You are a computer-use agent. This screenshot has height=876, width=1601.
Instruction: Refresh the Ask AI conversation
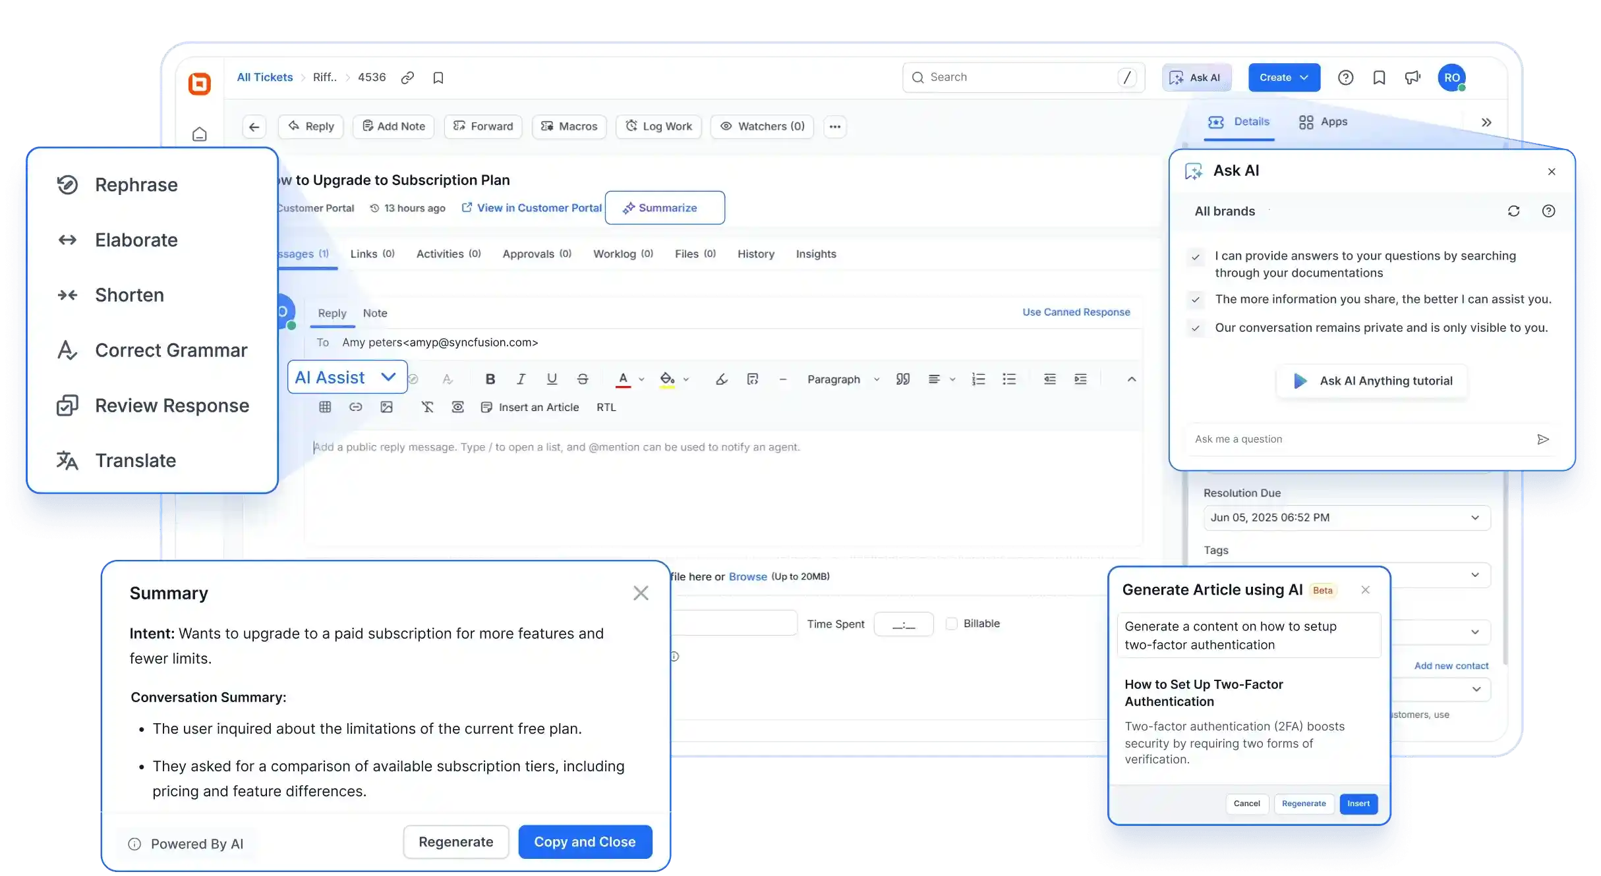(1513, 211)
